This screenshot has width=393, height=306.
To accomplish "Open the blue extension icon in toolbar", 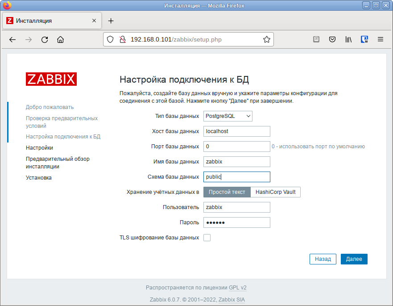I will click(x=364, y=39).
